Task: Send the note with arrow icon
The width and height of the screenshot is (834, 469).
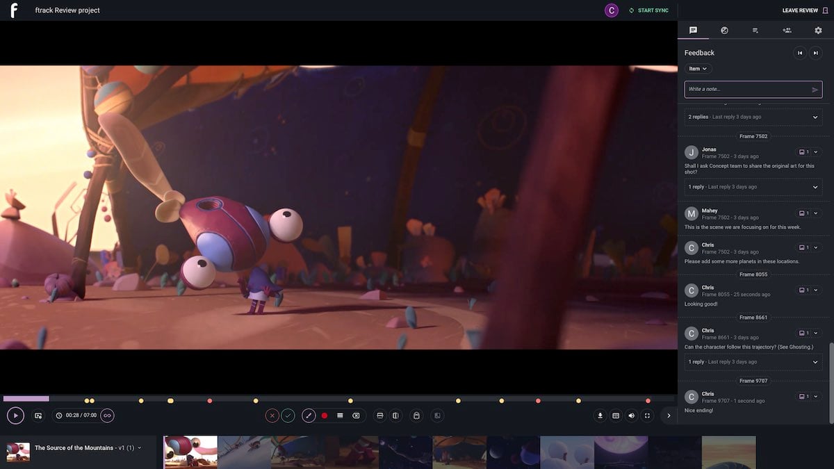Action: click(x=815, y=90)
